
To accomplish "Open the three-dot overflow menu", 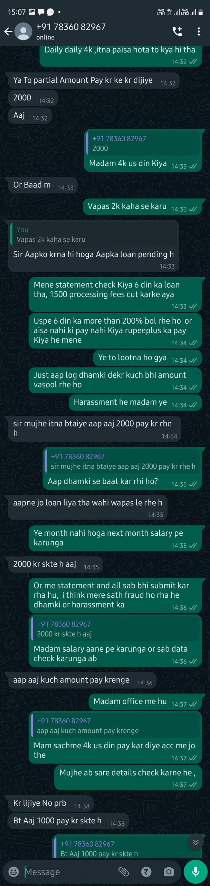I will pyautogui.click(x=199, y=31).
